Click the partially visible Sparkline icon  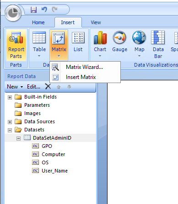click(176, 38)
